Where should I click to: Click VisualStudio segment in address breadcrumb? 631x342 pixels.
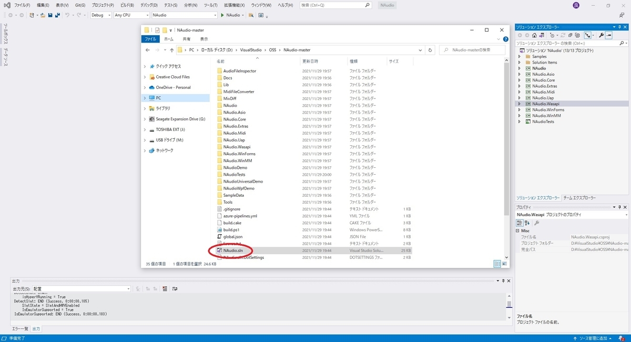tap(250, 50)
